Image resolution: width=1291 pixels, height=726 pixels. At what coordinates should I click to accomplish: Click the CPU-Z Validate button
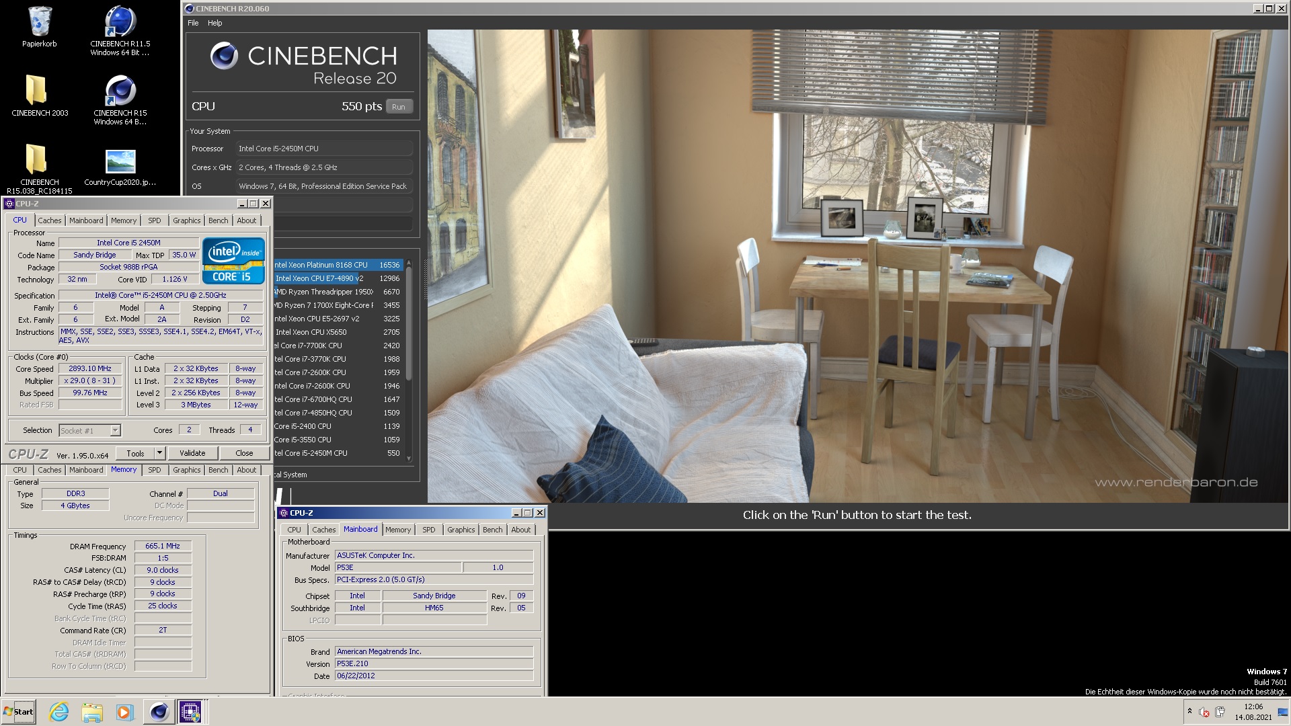(192, 454)
